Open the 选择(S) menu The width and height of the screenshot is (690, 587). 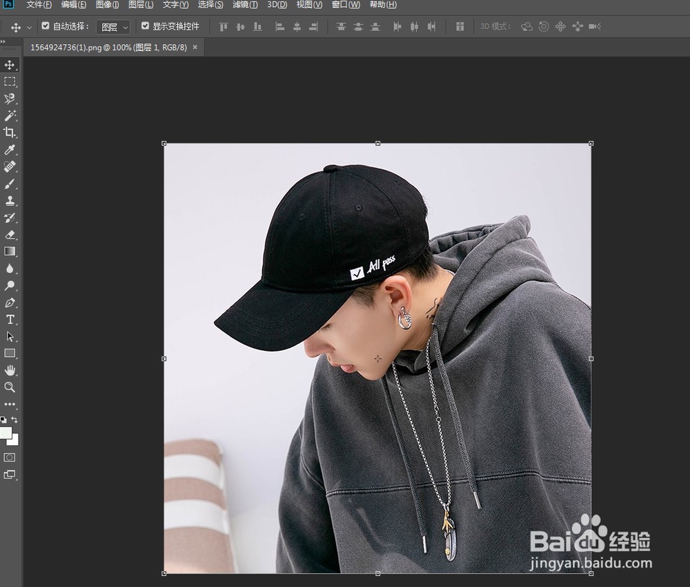click(x=210, y=5)
